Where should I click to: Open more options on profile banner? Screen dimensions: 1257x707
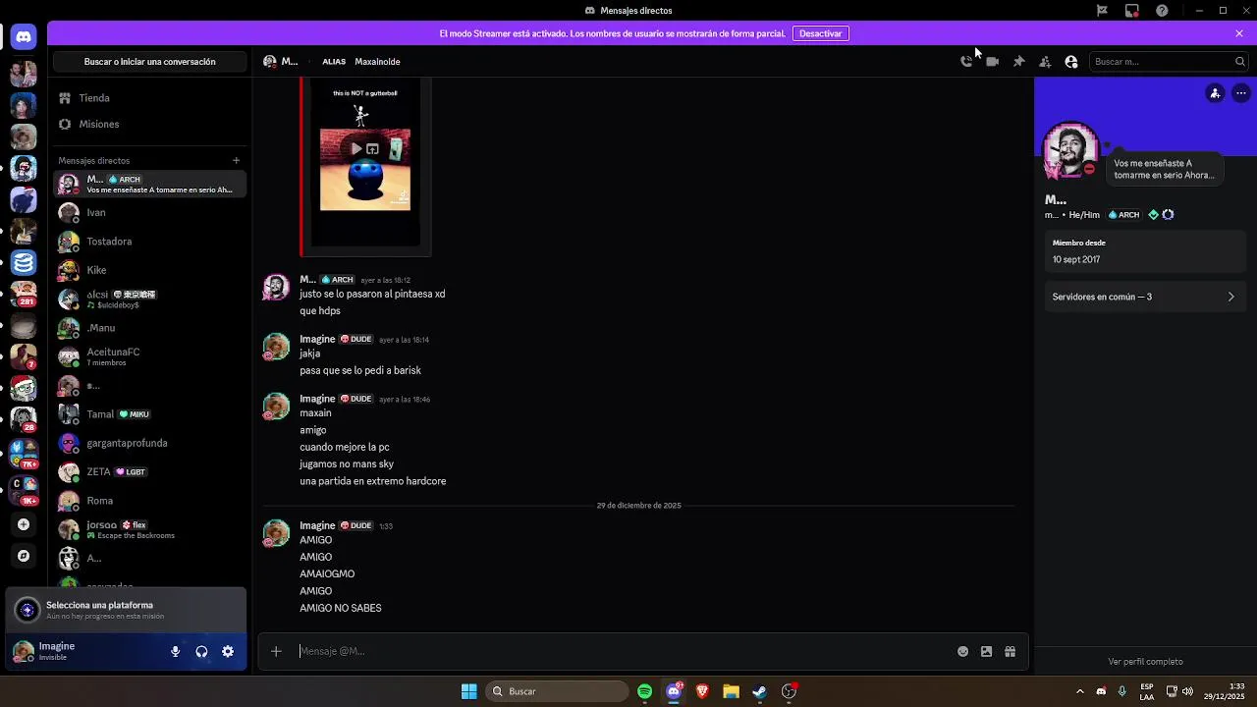[x=1241, y=93]
